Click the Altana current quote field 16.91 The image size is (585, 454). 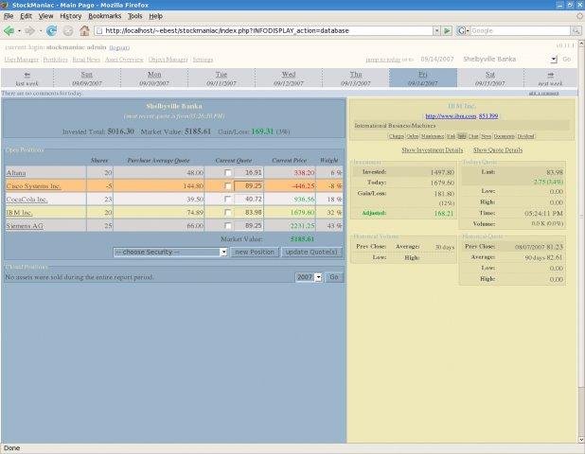(248, 172)
